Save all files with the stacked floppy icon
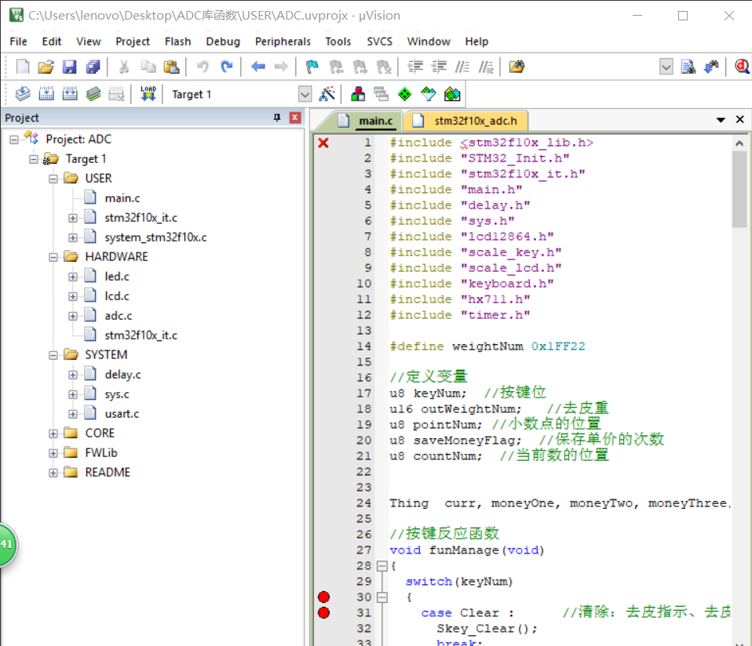Viewport: 752px width, 646px height. point(93,67)
